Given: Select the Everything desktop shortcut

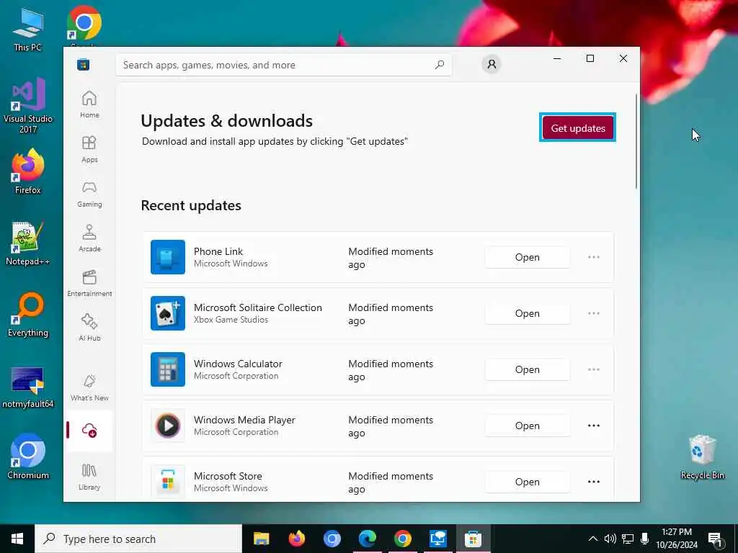Looking at the screenshot, I should tap(28, 315).
